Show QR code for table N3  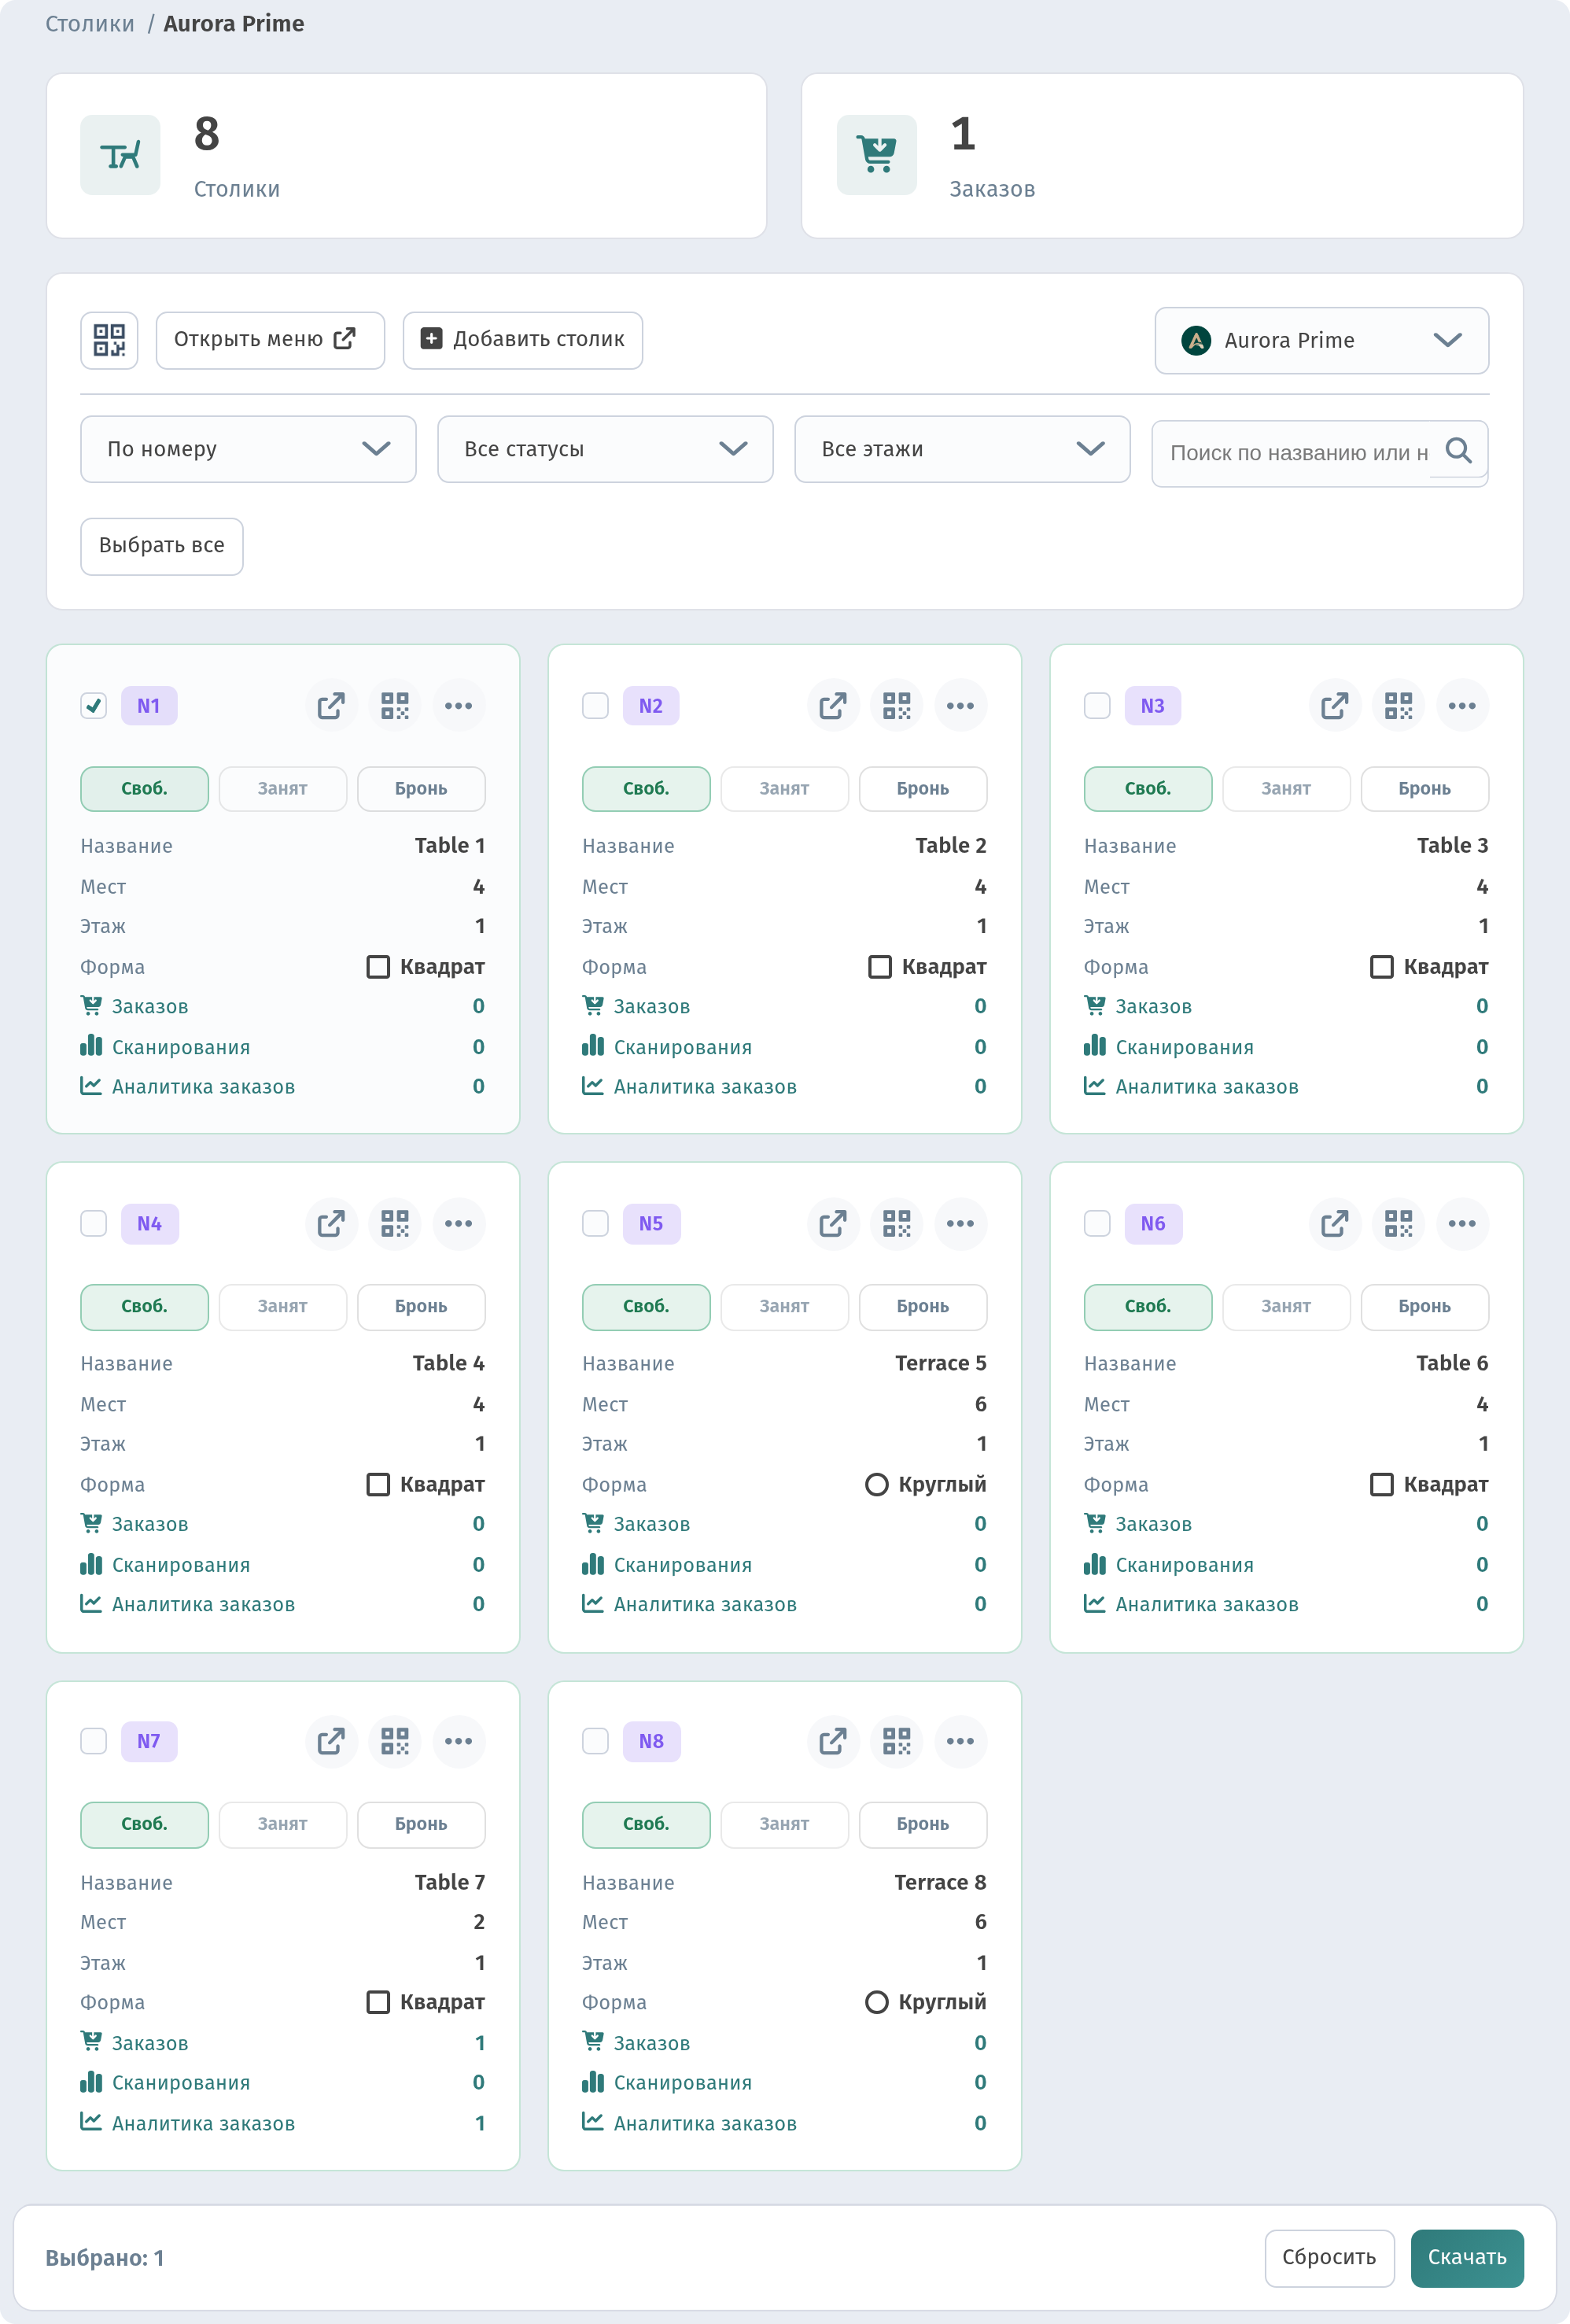tap(1399, 706)
